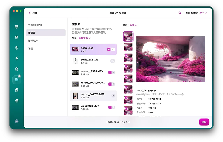
Task: Uncheck the third oasis thumbnail's checkbox
Action: [126, 56]
